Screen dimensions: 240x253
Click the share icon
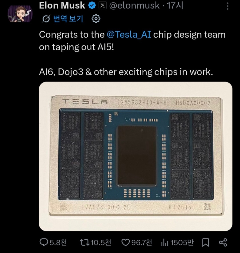pyautogui.click(x=223, y=242)
